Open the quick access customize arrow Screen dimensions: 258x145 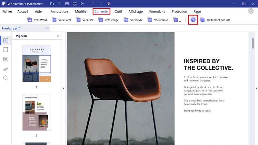tap(109, 4)
